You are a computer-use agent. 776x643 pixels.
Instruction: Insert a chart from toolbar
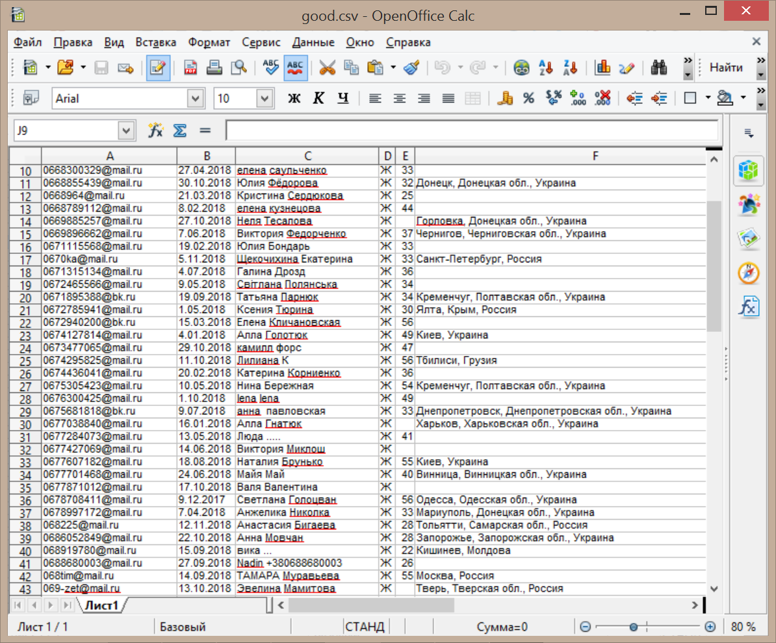[x=603, y=68]
